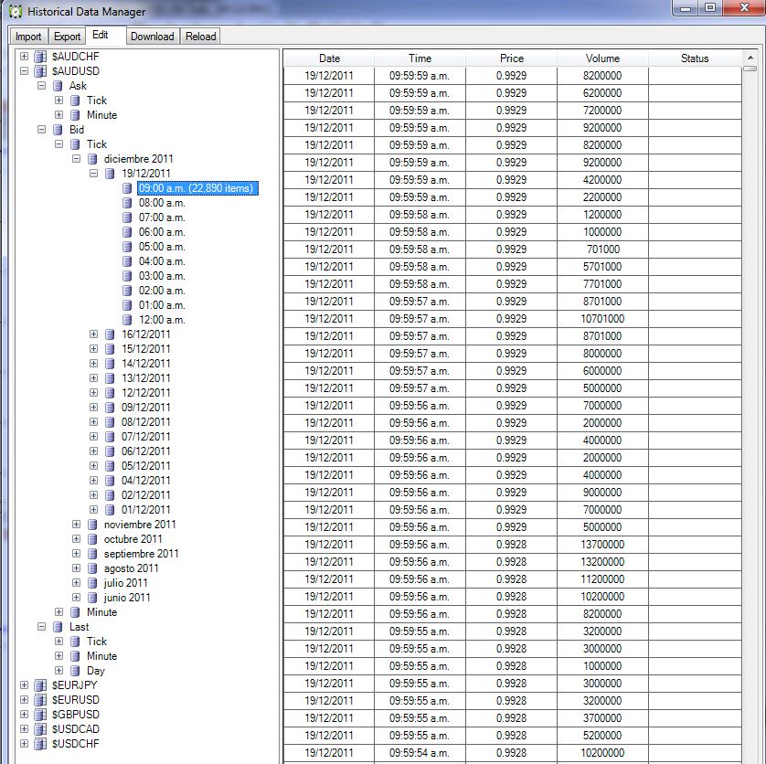Screen dimensions: 766x764
Task: Click the 09/12/2011 database icon
Action: tap(110, 408)
